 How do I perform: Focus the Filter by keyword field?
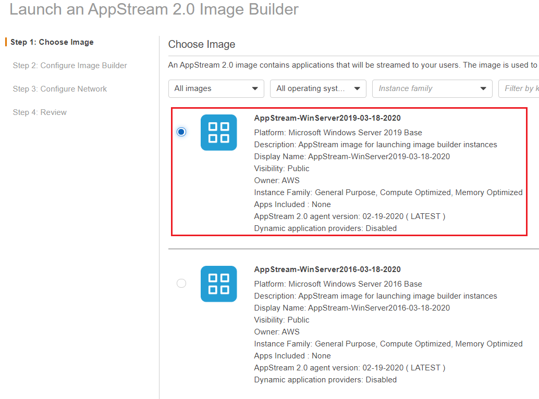(519, 88)
